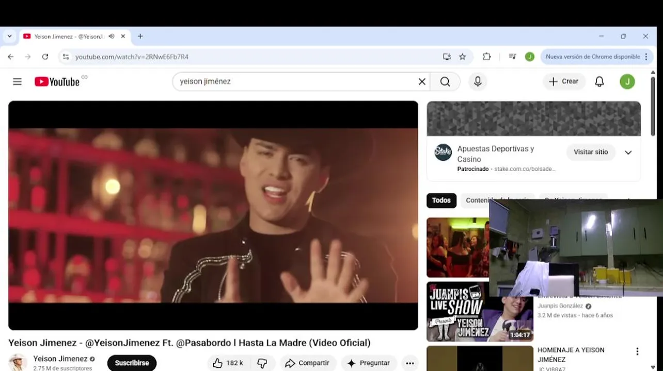
Task: Open Stake advertiser logo
Action: tap(443, 152)
